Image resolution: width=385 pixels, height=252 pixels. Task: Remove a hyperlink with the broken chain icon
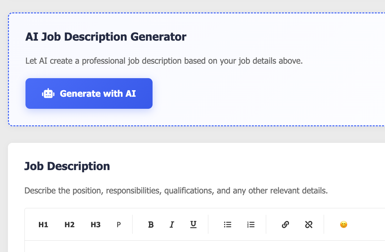click(x=309, y=224)
